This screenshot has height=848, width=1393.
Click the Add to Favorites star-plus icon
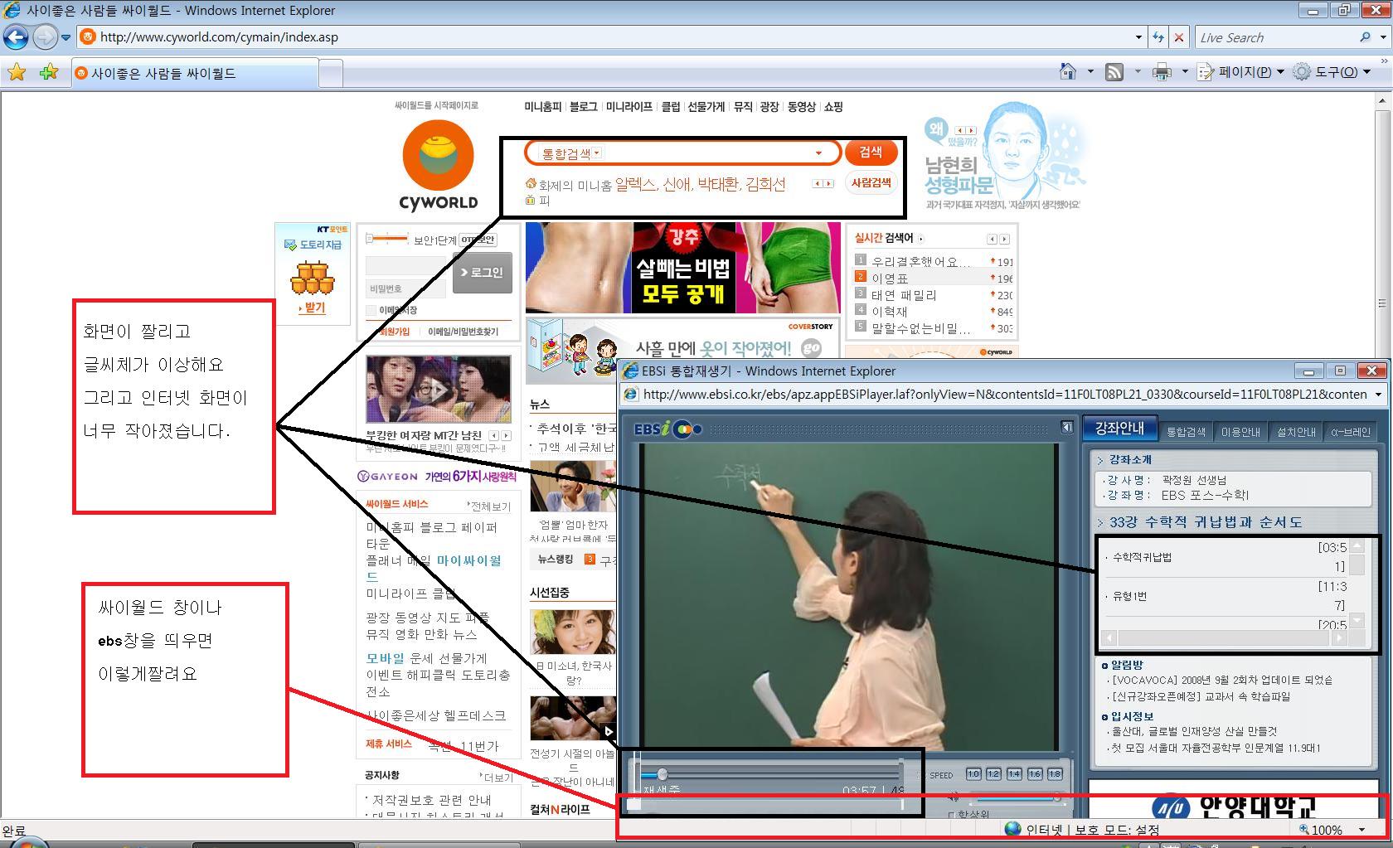pos(49,72)
